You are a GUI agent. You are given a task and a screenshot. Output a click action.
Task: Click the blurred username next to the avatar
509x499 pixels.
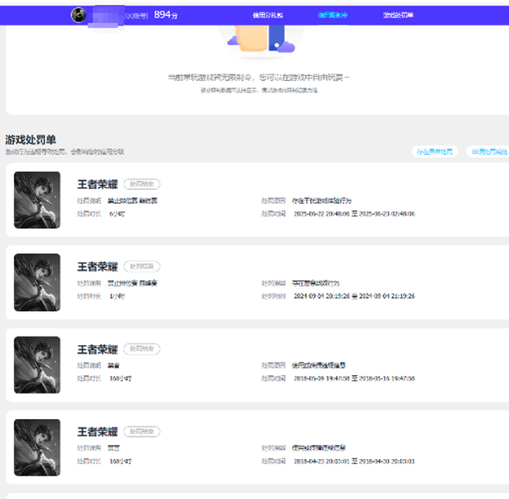coord(106,17)
